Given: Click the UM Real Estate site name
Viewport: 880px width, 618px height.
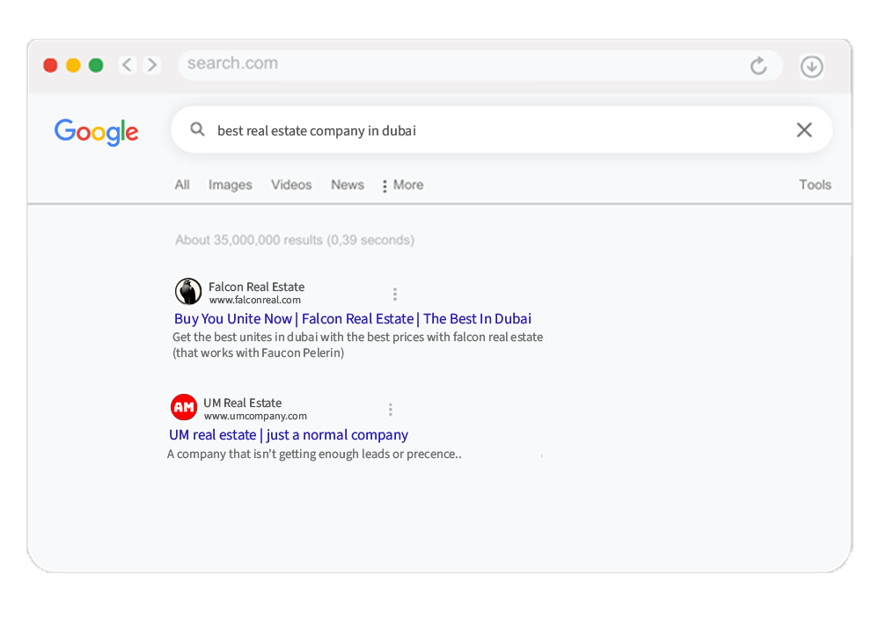Looking at the screenshot, I should pyautogui.click(x=243, y=403).
